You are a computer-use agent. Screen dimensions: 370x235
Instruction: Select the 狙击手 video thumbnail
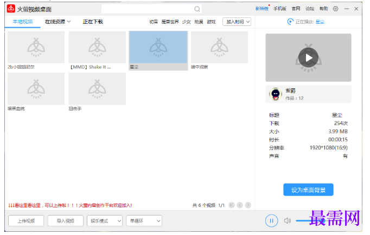click(97, 89)
